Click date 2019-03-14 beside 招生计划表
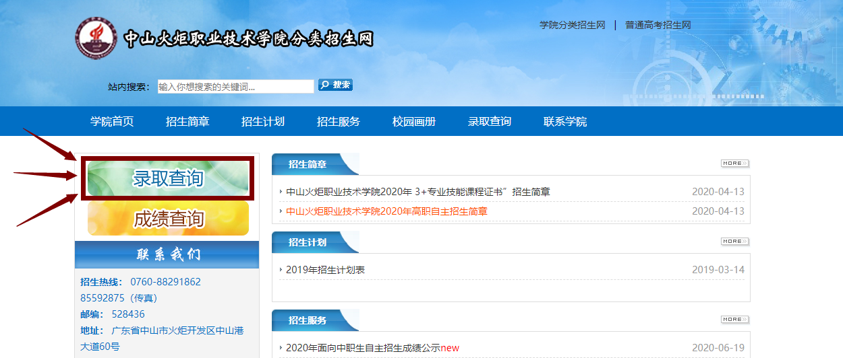The image size is (843, 358). tap(718, 270)
